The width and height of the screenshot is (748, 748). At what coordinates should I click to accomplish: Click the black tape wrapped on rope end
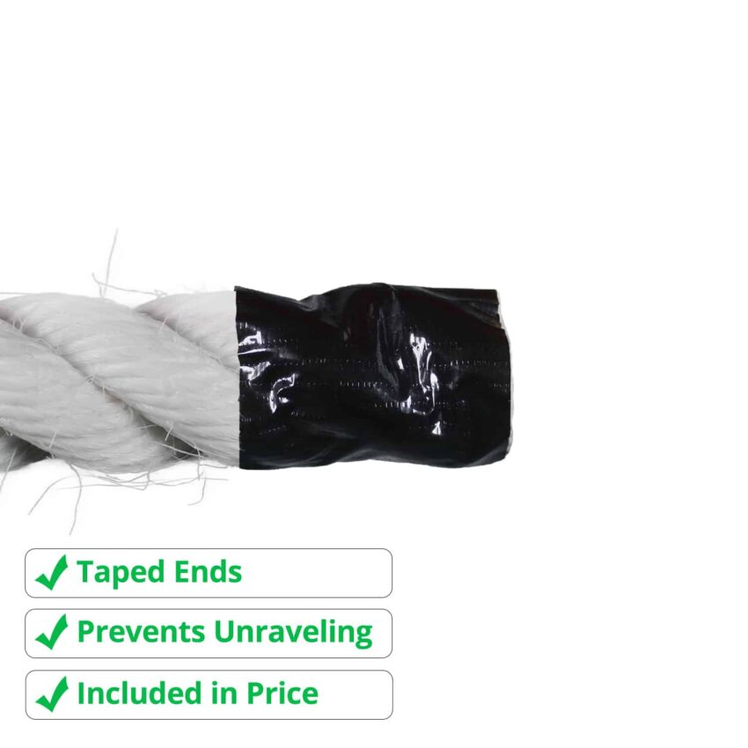coord(372,377)
